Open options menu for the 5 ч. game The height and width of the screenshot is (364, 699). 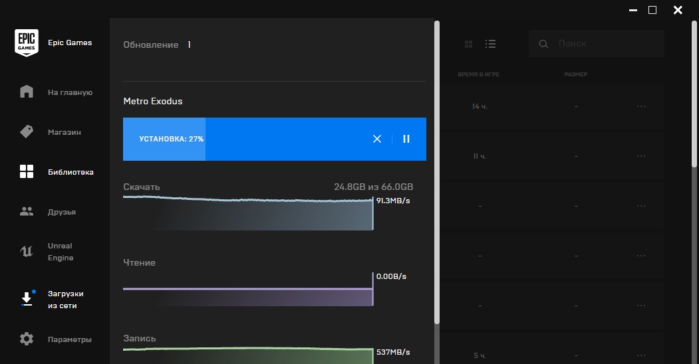pyautogui.click(x=641, y=355)
